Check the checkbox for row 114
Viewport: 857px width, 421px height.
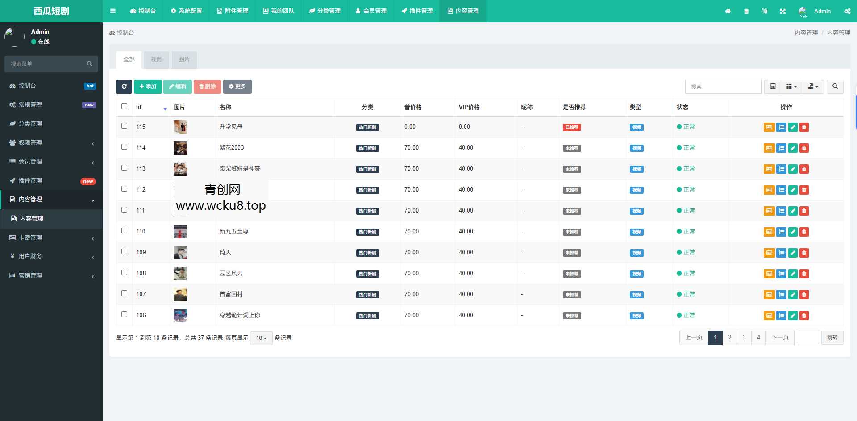coord(125,147)
